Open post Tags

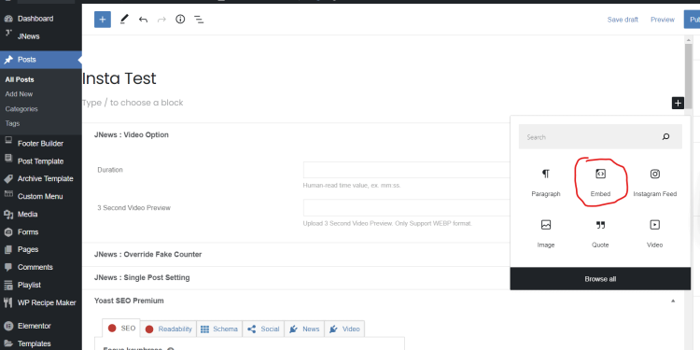click(12, 123)
